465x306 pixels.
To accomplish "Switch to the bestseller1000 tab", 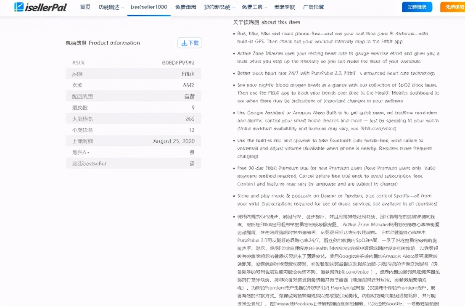I will point(150,7).
